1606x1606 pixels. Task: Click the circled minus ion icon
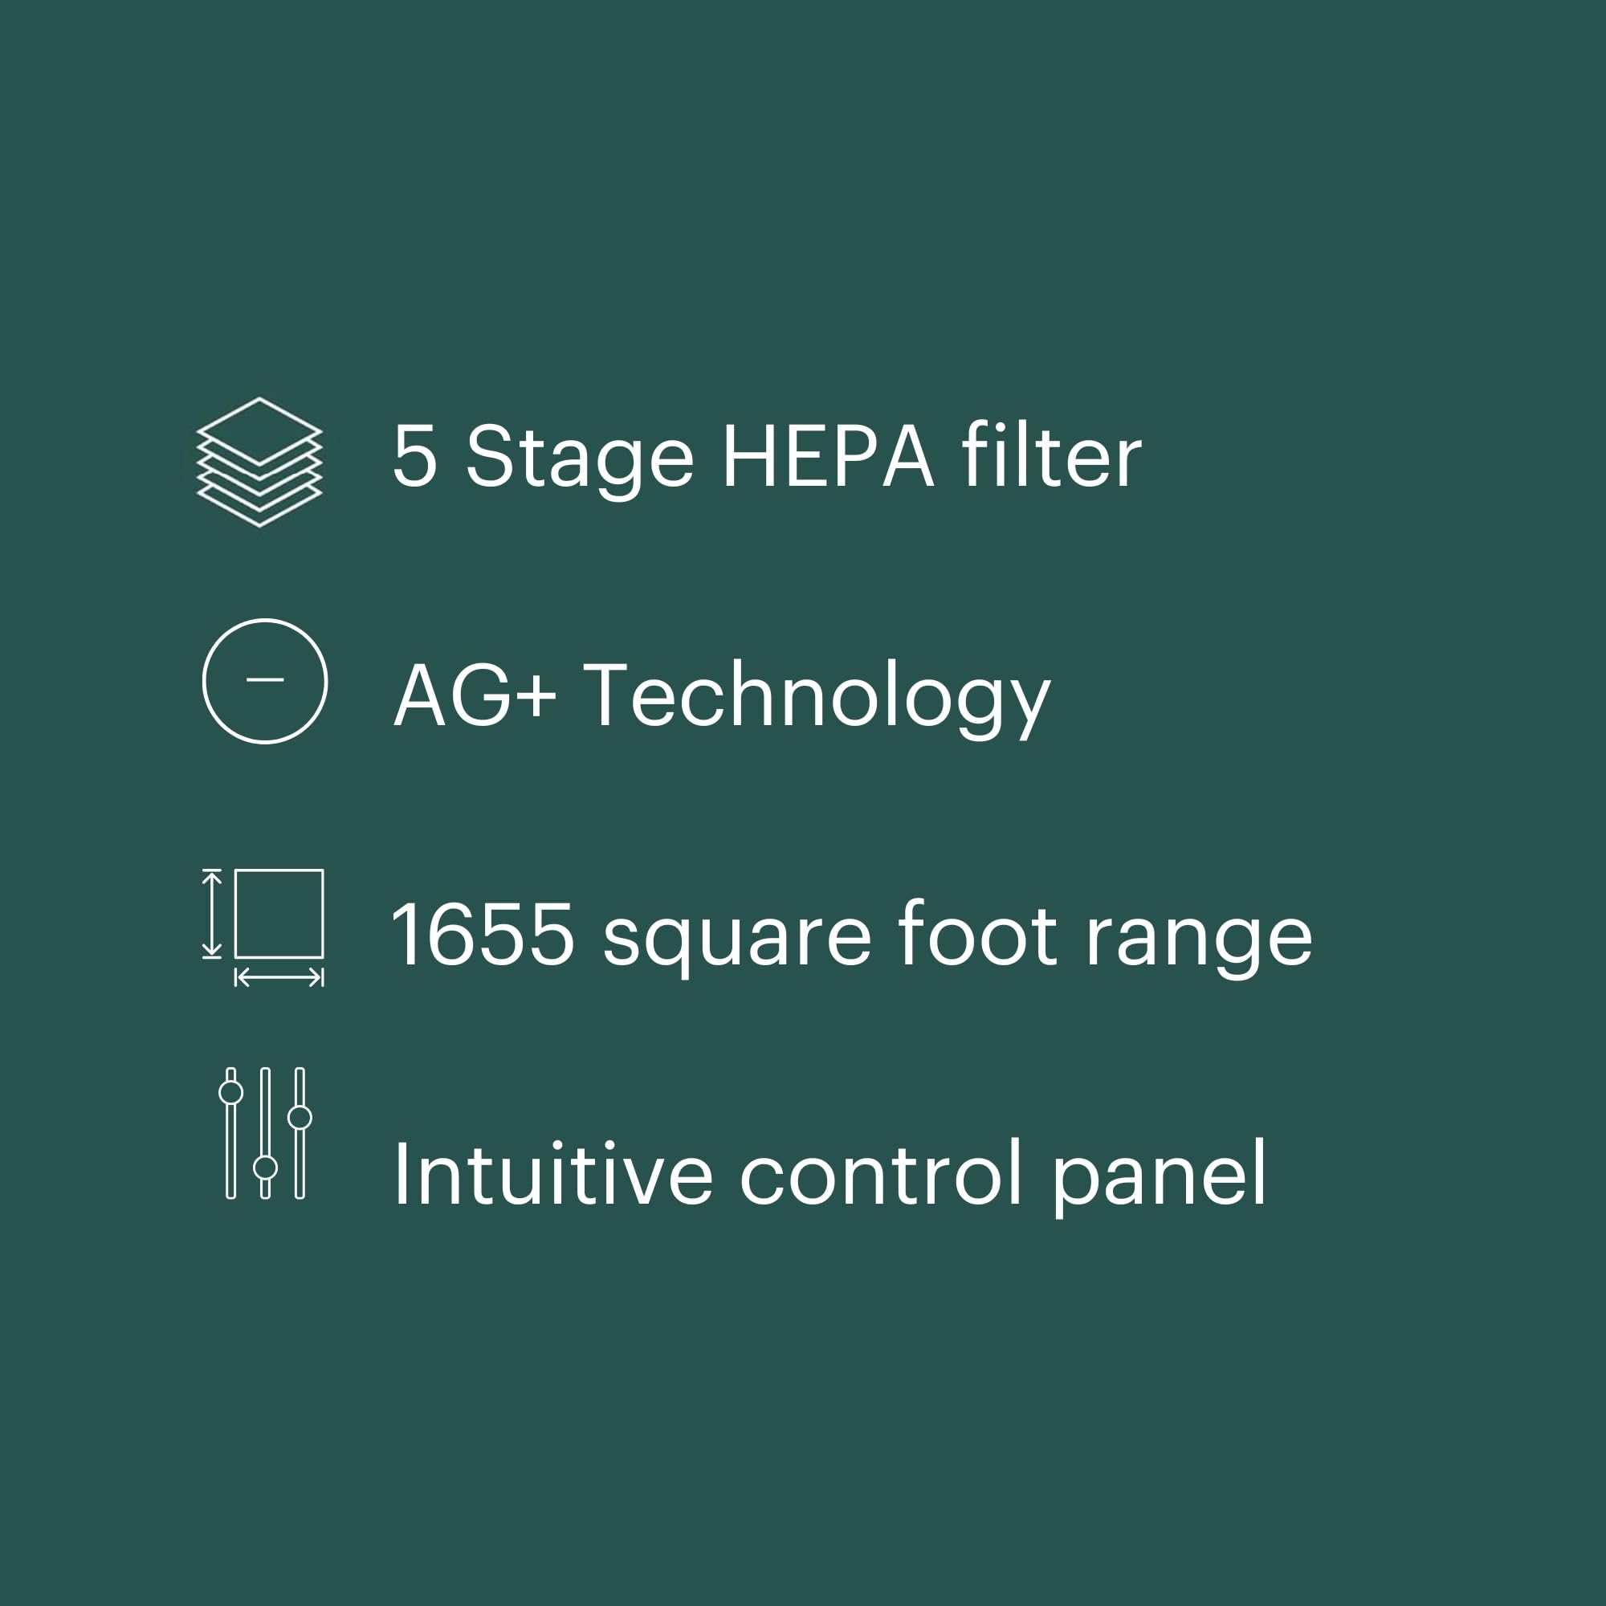[264, 681]
